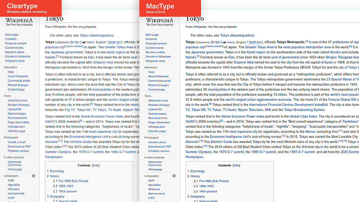
Task: Open Economist Intelligence Unit link in Cleartype panel
Action: (x=89, y=137)
